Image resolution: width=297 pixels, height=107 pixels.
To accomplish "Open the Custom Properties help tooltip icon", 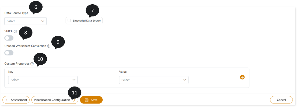I will [x=32, y=64].
